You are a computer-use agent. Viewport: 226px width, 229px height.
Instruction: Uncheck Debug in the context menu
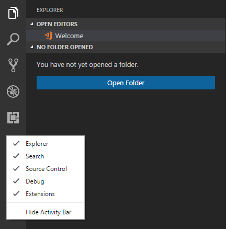46,181
